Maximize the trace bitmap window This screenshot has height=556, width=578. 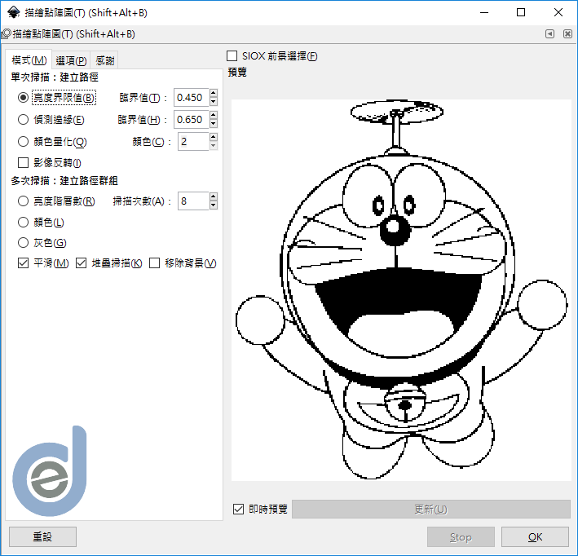[521, 12]
